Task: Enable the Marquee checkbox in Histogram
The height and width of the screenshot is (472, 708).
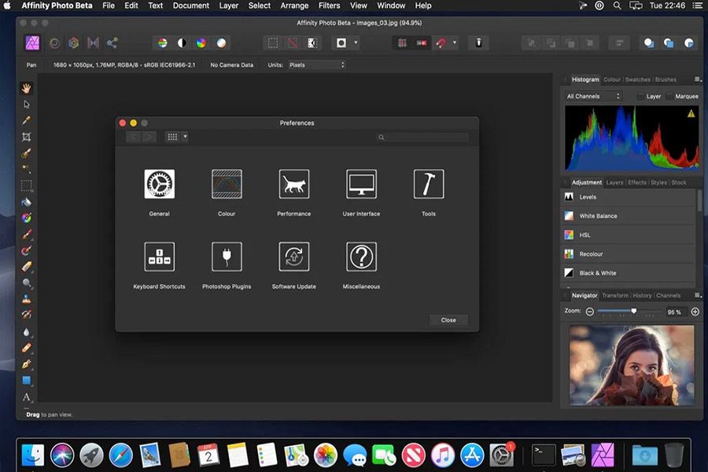Action: pos(669,96)
